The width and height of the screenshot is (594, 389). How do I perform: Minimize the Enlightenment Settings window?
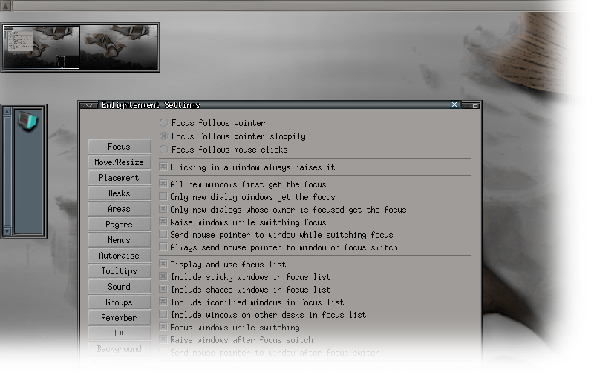click(466, 106)
